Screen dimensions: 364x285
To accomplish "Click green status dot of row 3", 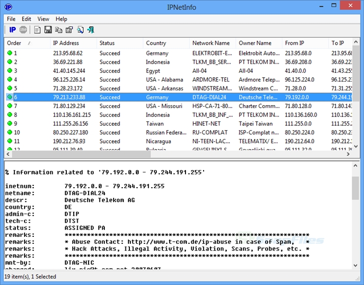I will [10, 70].
